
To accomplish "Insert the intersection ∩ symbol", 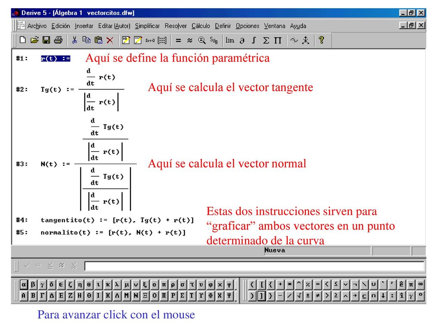I will point(373,295).
